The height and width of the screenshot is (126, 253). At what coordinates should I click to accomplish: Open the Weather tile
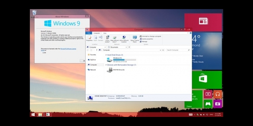point(207,51)
